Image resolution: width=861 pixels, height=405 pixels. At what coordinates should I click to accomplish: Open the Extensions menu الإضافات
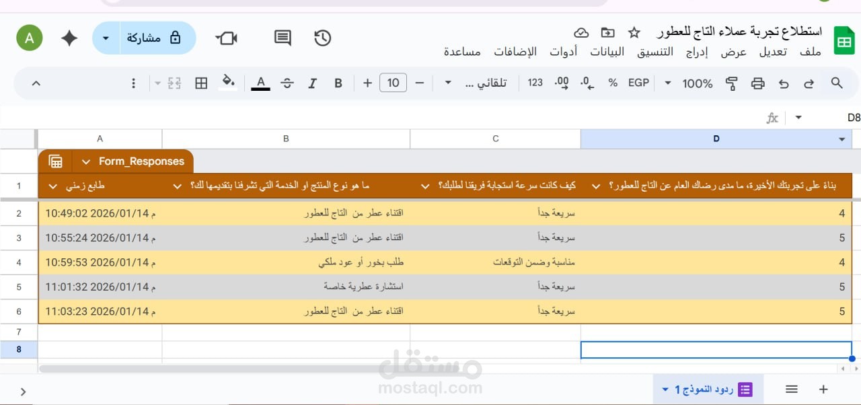515,52
